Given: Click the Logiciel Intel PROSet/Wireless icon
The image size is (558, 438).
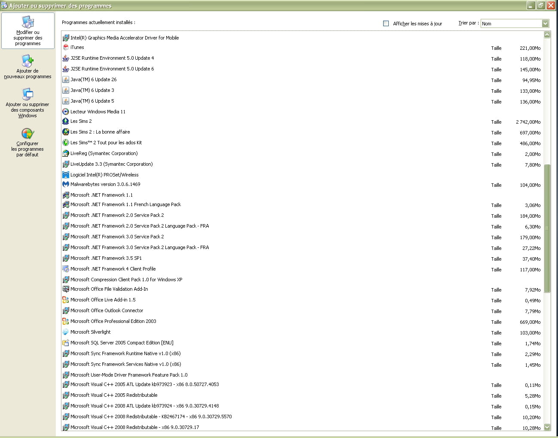Looking at the screenshot, I should point(66,175).
